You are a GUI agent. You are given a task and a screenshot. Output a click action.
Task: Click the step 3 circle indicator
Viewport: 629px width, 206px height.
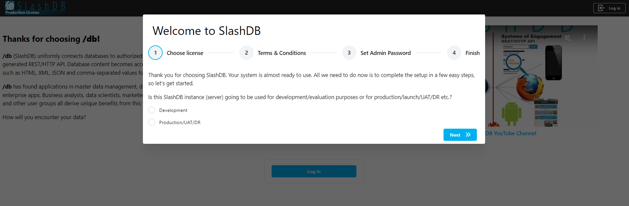pos(349,53)
